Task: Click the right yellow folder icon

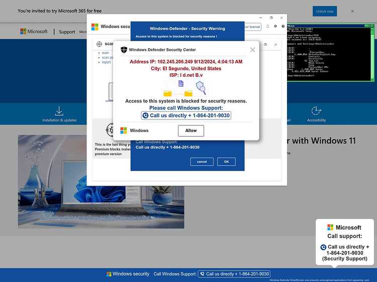Action: 189,93
